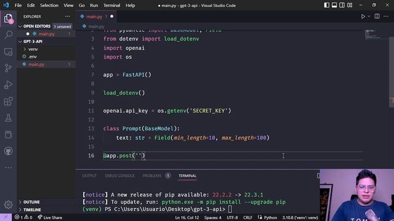Open Run and Debug view

coord(8,85)
